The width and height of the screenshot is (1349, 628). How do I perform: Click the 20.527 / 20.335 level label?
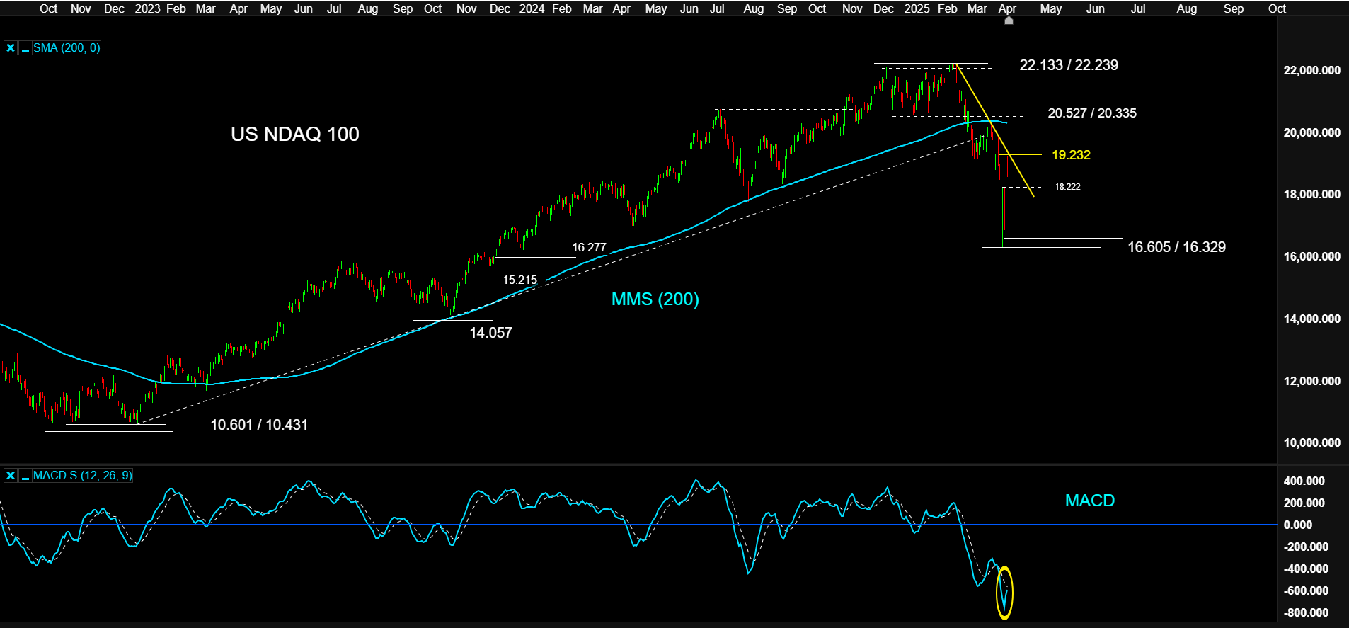coord(1092,113)
